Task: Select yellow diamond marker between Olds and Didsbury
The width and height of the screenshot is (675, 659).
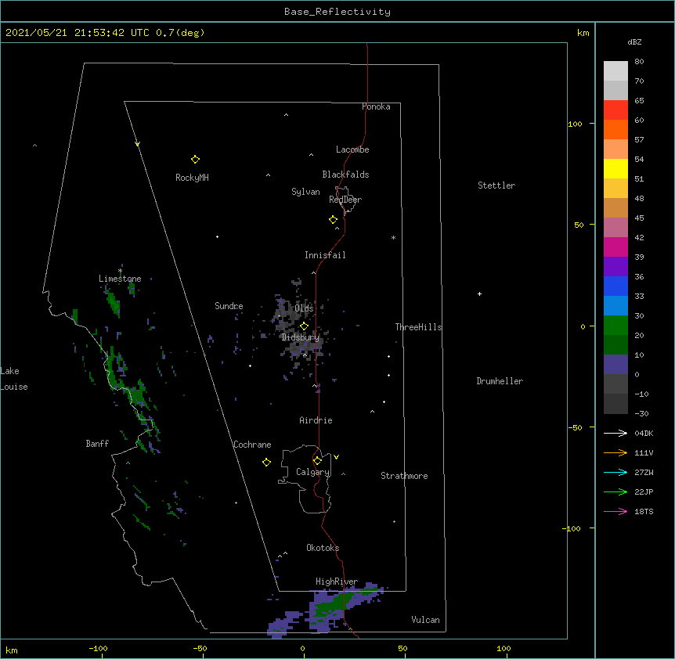Action: point(304,326)
